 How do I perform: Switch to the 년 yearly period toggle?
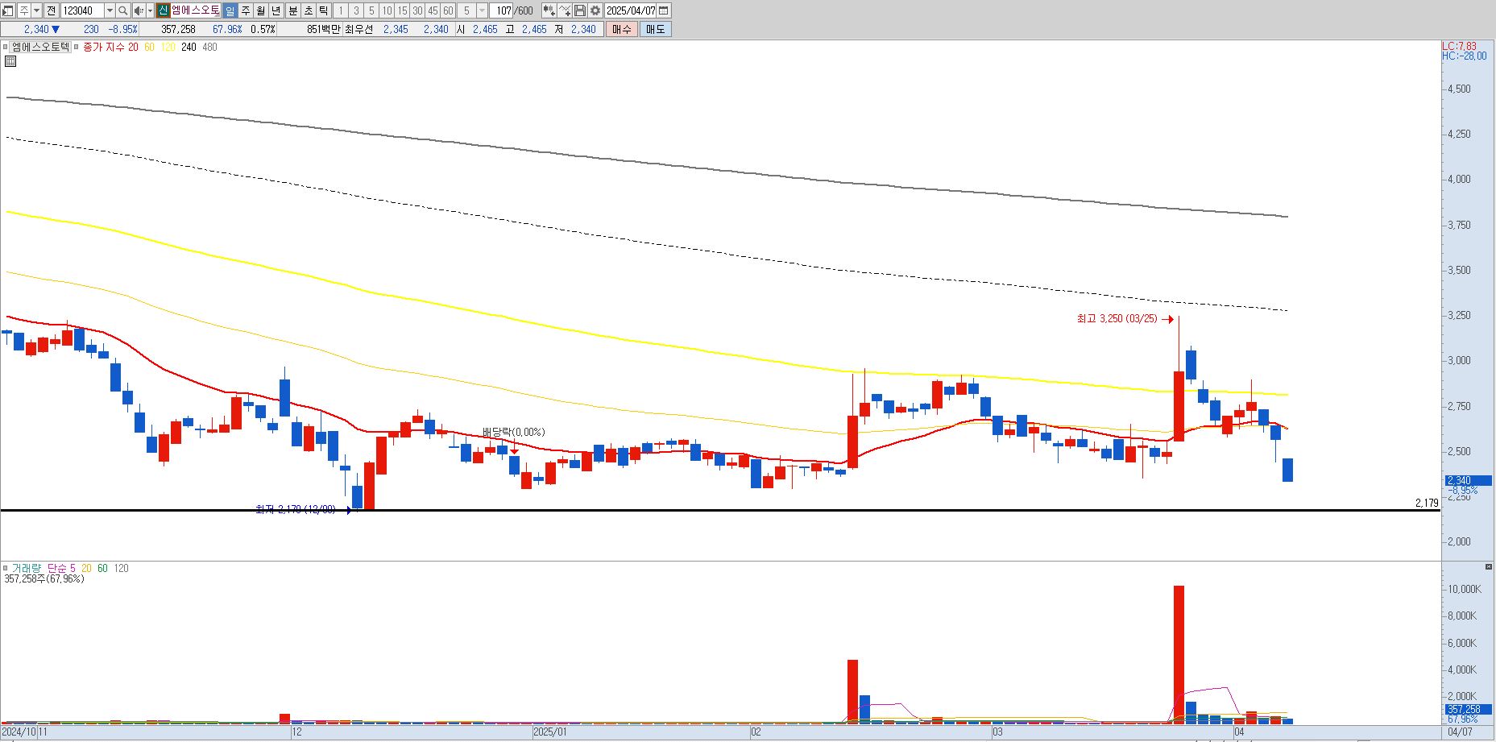click(276, 10)
